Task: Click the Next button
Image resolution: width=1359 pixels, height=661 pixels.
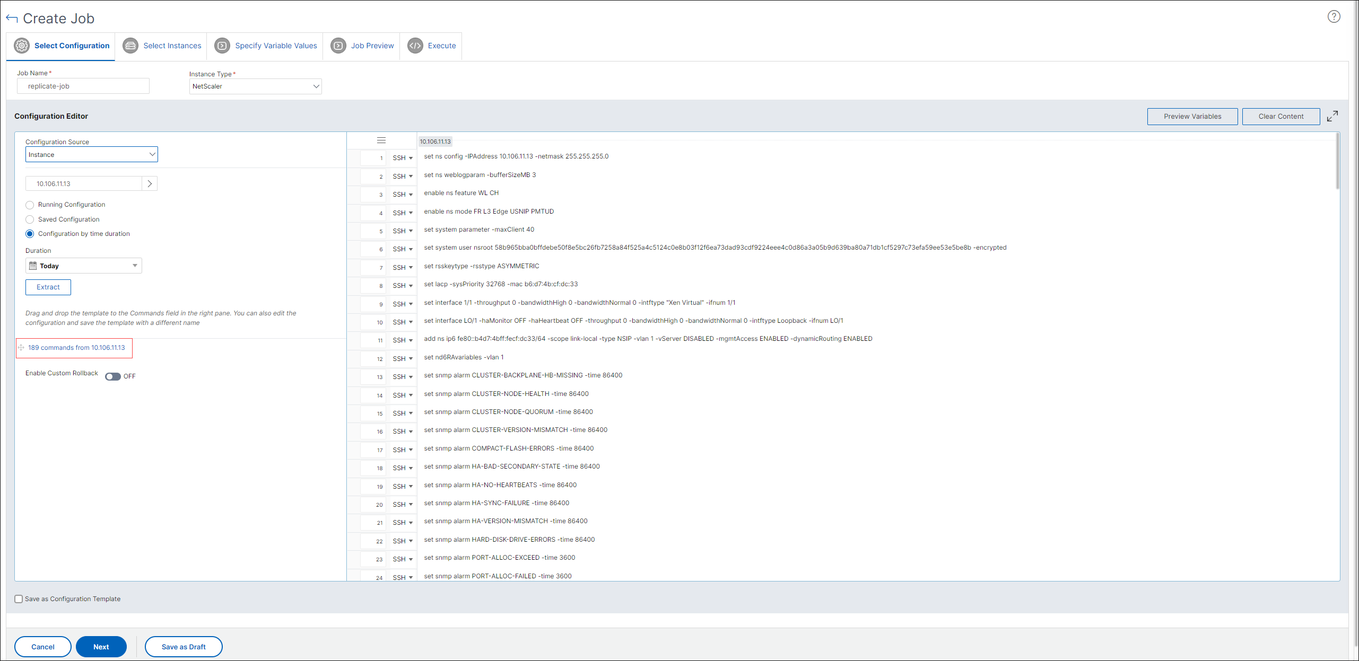Action: pos(101,647)
